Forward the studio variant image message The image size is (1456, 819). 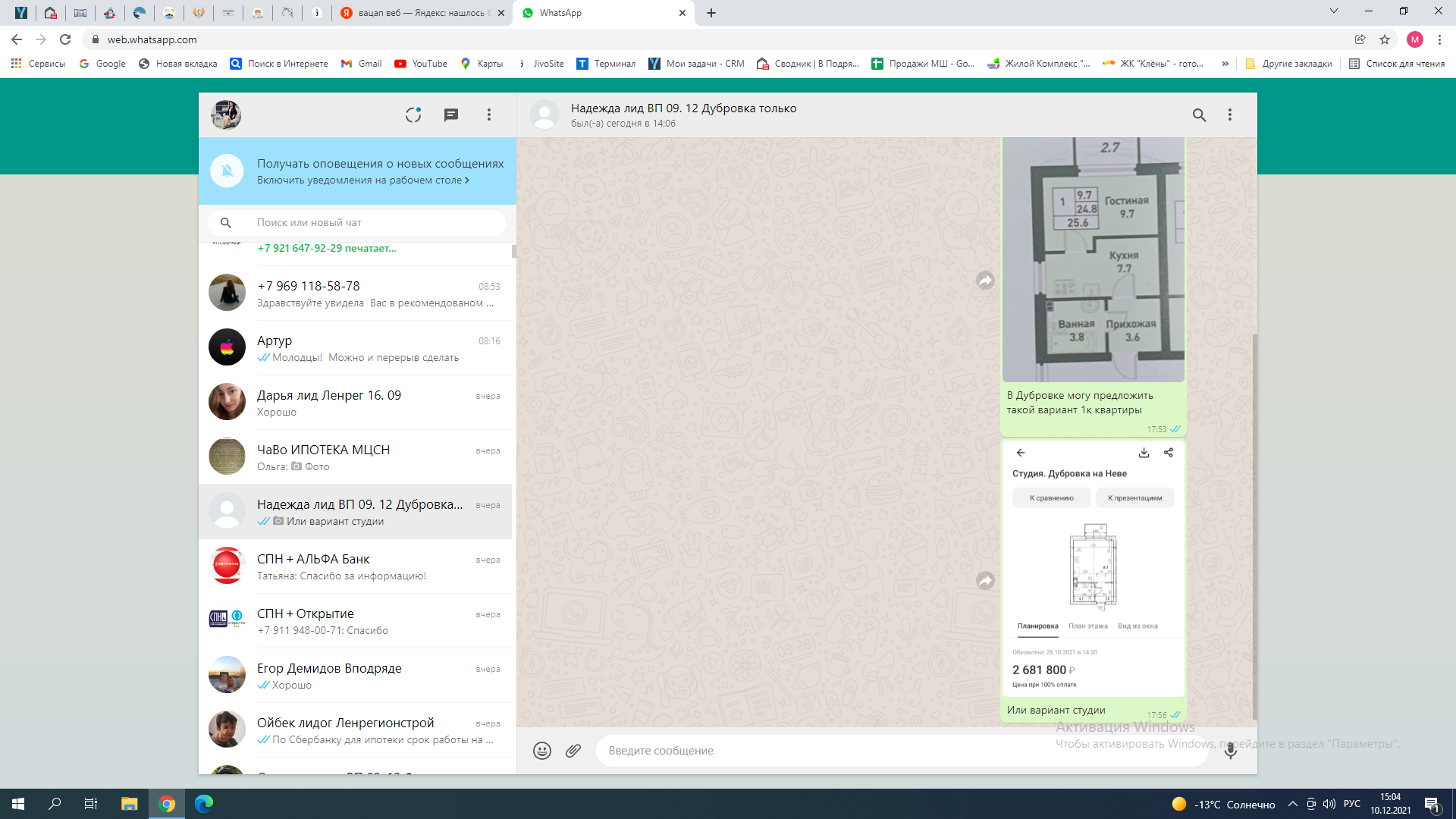click(x=985, y=581)
